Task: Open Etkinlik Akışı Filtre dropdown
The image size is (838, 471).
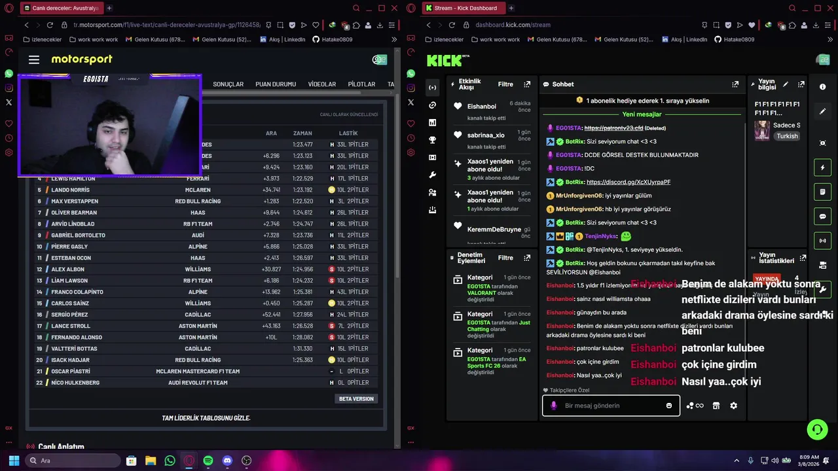Action: coord(505,84)
